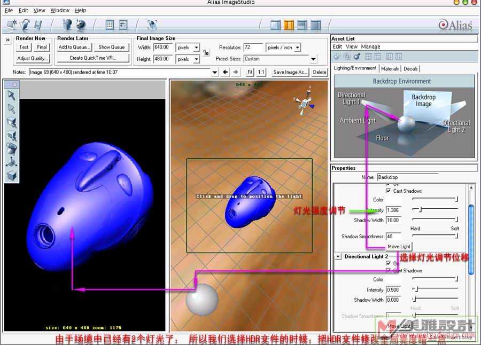The image size is (481, 345).
Task: Adjust the Intensity 0.500 slider
Action: [x=435, y=289]
